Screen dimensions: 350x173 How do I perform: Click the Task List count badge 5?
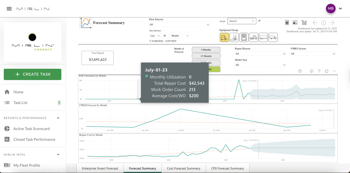59,103
